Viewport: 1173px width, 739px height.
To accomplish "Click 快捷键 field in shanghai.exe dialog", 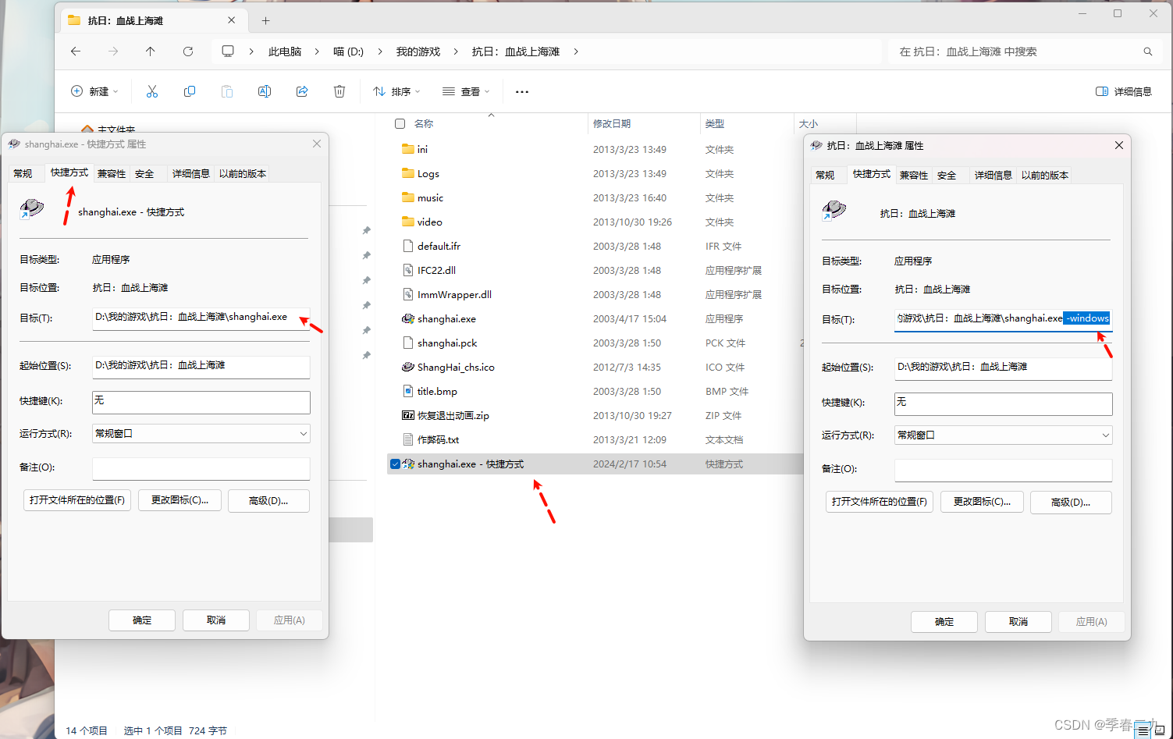I will click(201, 402).
